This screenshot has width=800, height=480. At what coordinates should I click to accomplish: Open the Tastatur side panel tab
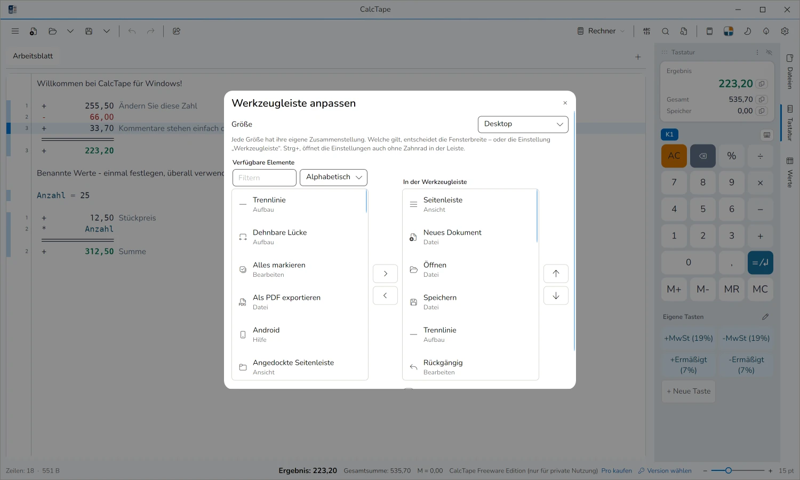[790, 123]
